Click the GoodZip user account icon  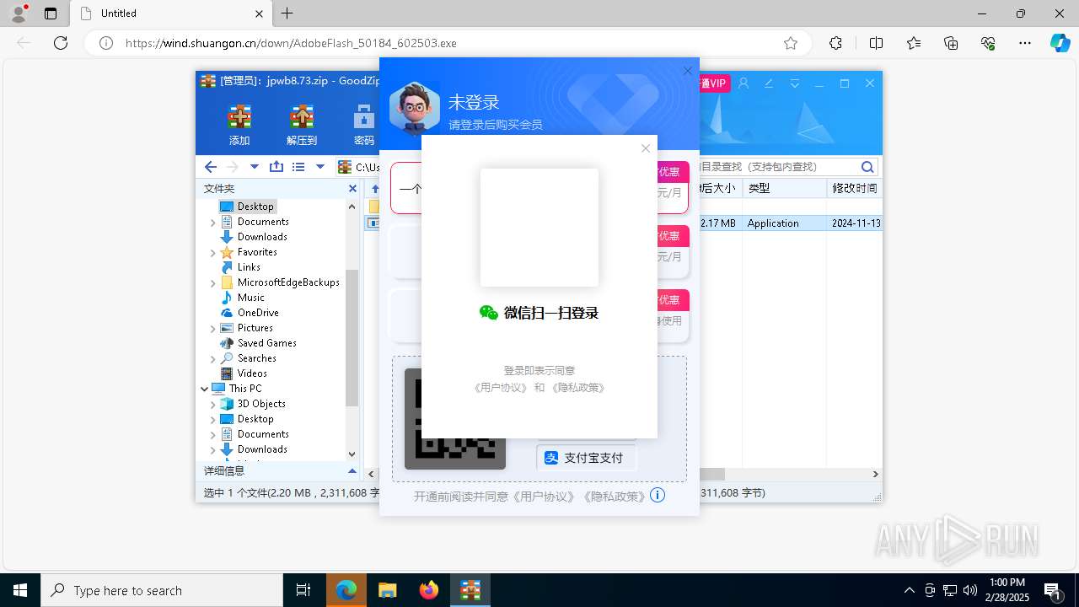(x=743, y=83)
